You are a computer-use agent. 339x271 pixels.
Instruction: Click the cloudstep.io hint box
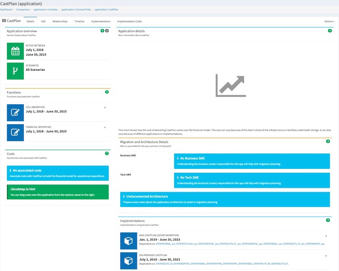tap(58, 192)
